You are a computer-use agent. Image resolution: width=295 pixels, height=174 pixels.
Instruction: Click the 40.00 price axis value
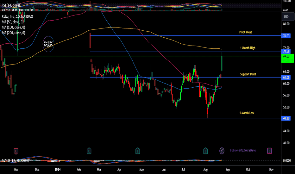click(x=286, y=143)
